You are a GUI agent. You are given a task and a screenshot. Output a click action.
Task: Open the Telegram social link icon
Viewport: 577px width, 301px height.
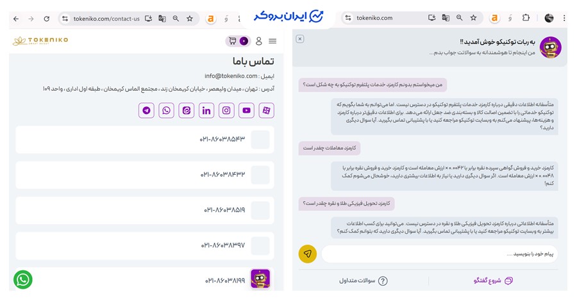click(x=146, y=110)
